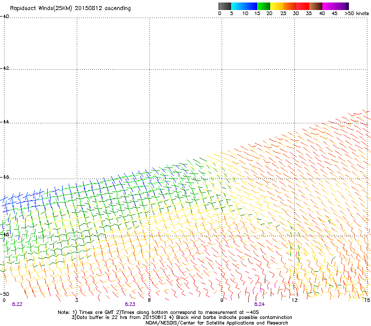
Task: Click the 'Times are GMT' note line
Action: tap(158, 312)
